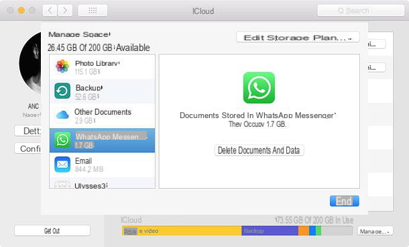Click the partially hidden Confi button
The height and width of the screenshot is (247, 409).
pos(28,149)
